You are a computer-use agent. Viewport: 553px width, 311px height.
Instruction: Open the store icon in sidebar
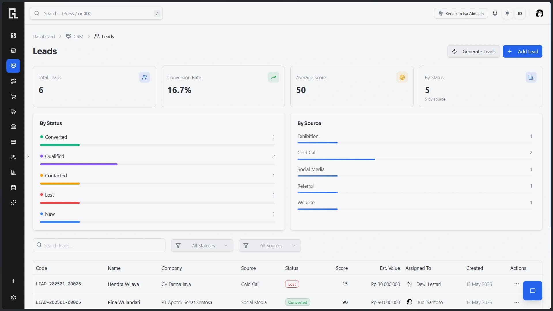pos(13,51)
